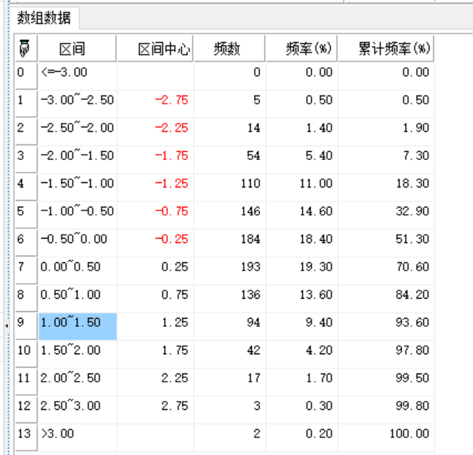Click the frequency count cell showing 193
Image resolution: width=473 pixels, height=455 pixels.
(229, 267)
